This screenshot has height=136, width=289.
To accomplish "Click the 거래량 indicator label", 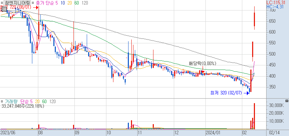I will click(x=12, y=101).
